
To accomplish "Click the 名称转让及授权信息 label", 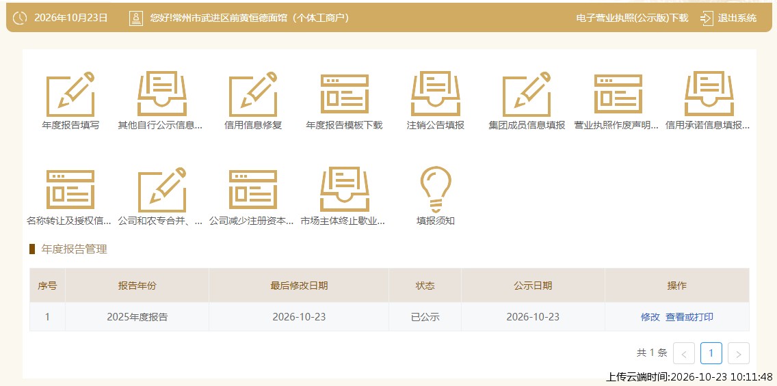I will [x=69, y=221].
